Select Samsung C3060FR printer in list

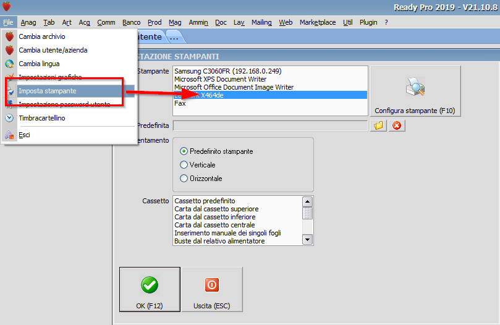click(270, 71)
